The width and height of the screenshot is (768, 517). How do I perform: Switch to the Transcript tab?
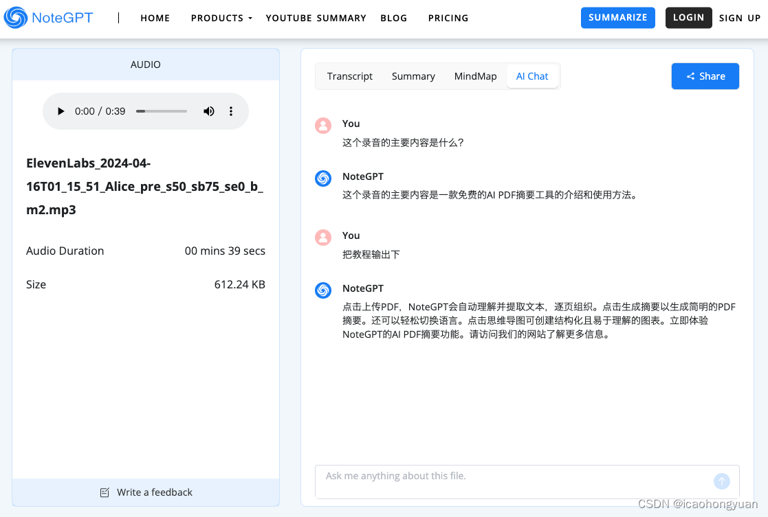click(x=350, y=76)
